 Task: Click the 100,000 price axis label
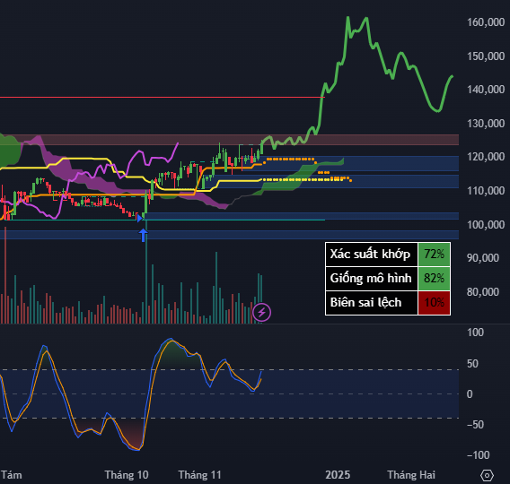486,225
